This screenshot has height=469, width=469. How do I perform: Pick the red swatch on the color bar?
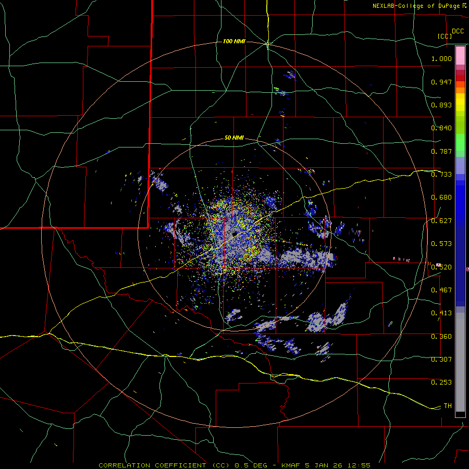click(460, 78)
